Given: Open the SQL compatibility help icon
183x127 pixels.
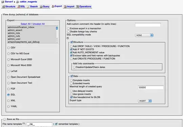Looking at the screenshot, I should (68, 38).
